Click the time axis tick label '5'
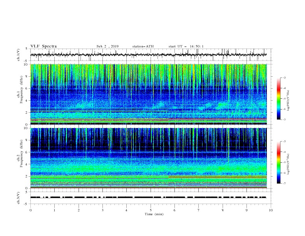This screenshot has width=305, height=236. [151, 210]
